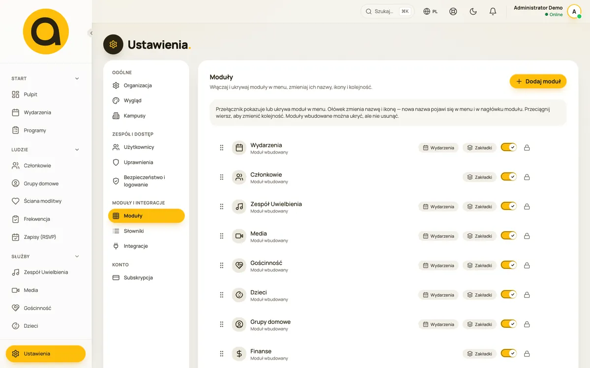Click the Zakładki tag on the Dzieci row

[x=479, y=295]
